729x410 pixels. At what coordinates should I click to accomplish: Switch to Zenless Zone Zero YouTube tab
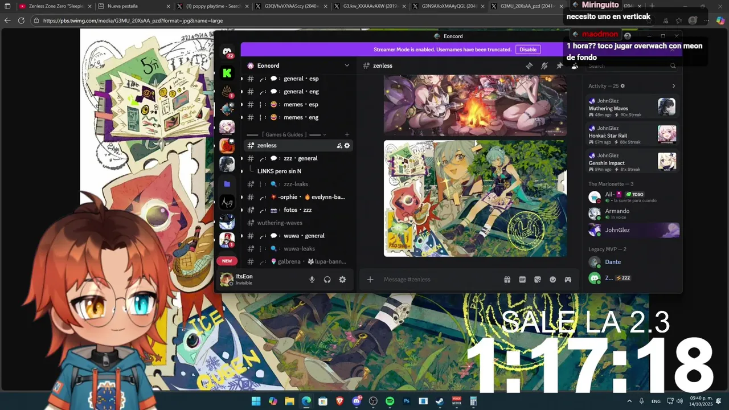55,6
